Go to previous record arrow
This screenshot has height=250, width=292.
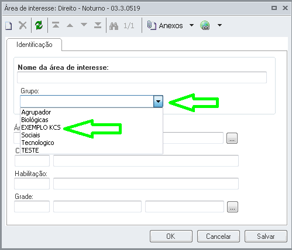tap(70, 25)
